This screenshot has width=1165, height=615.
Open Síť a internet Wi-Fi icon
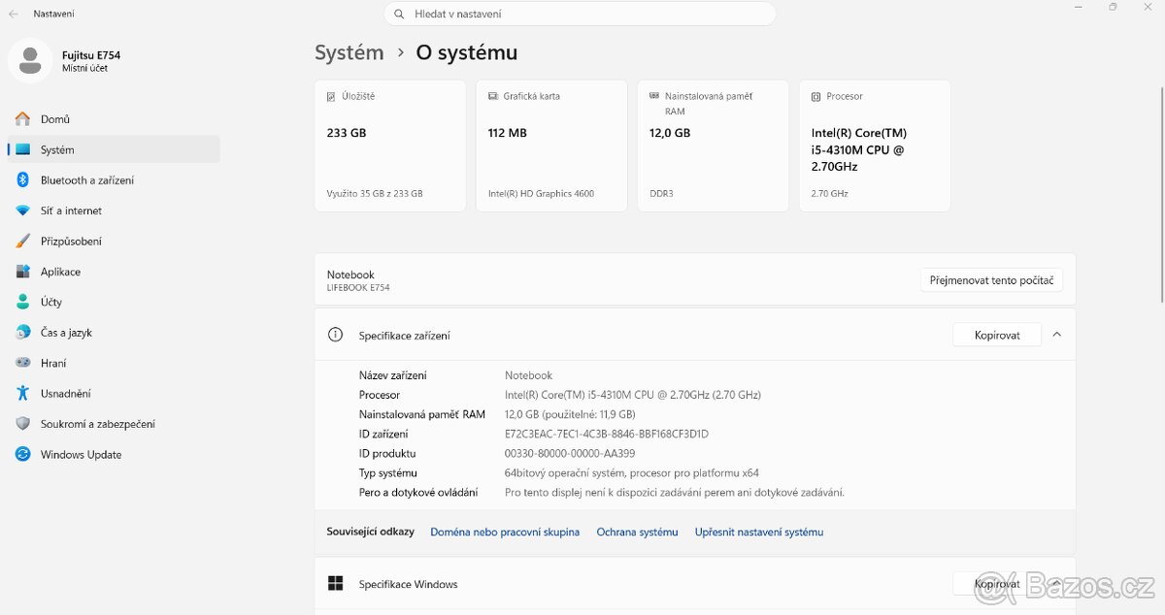22,210
